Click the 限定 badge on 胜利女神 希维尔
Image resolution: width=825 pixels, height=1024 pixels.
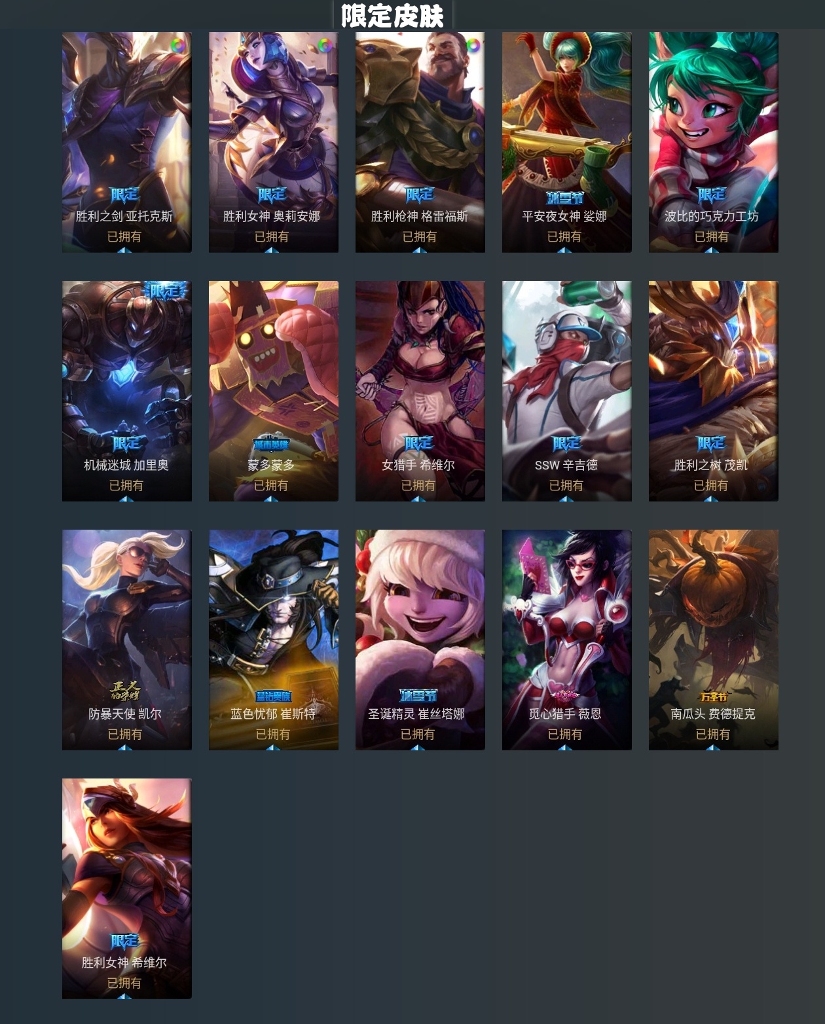(124, 941)
